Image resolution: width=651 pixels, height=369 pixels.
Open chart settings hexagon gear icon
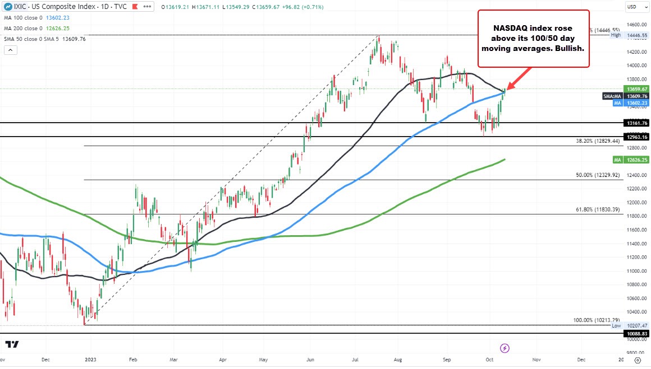coord(638,360)
